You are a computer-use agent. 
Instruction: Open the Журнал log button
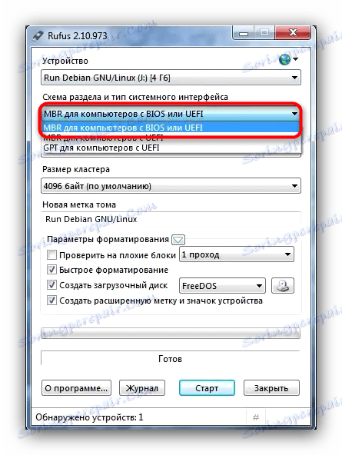pyautogui.click(x=142, y=388)
